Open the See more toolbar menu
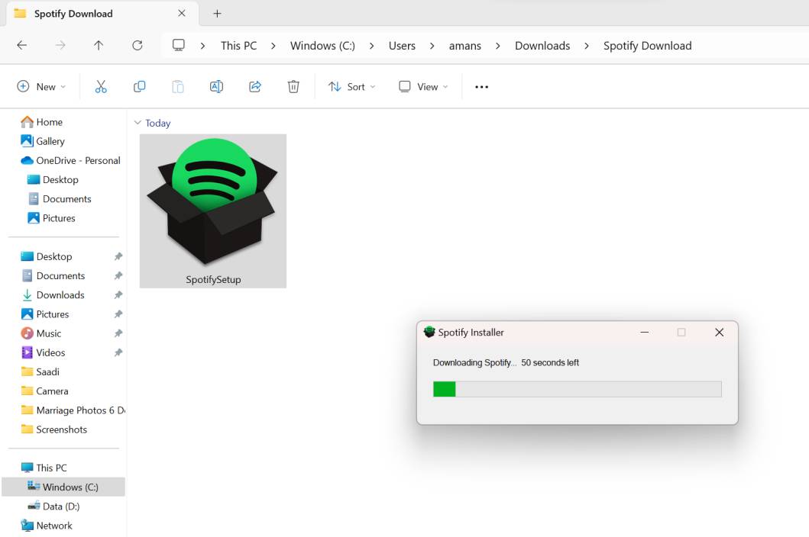Viewport: 809px width, 537px height. pos(481,86)
